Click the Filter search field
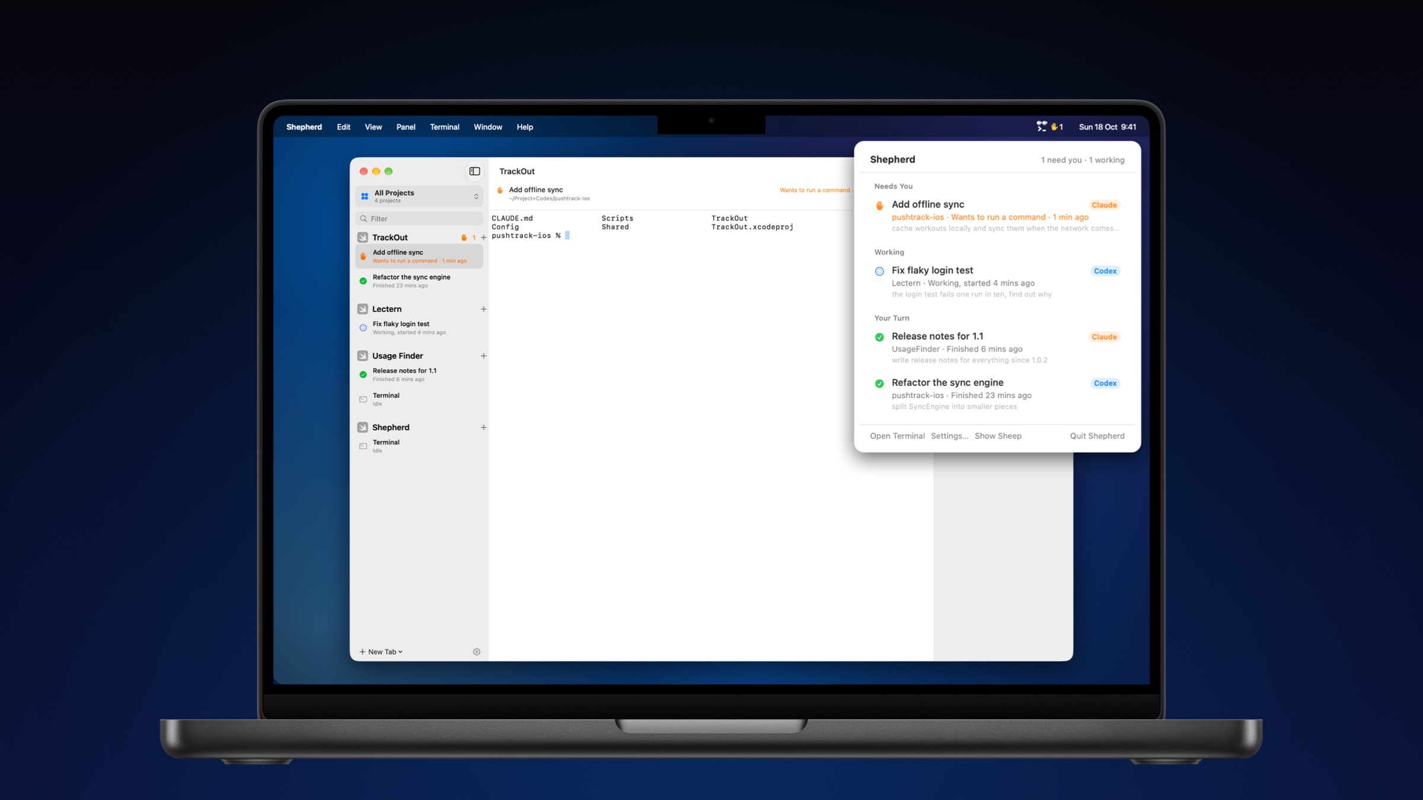The width and height of the screenshot is (1423, 800). (x=419, y=219)
